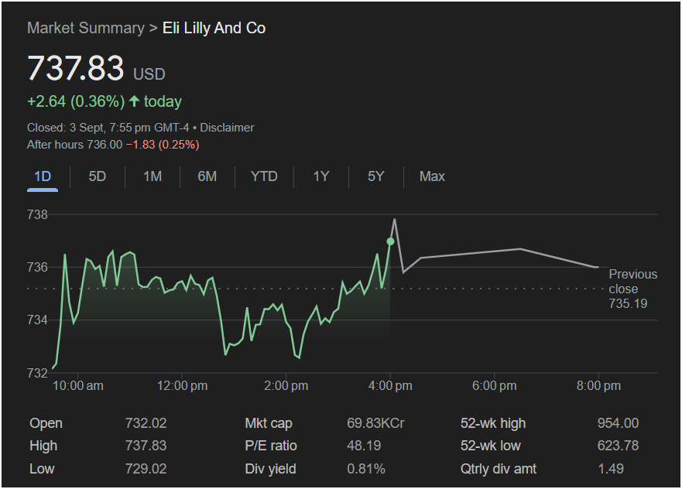Click the 6:00 pm axis label

coord(495,386)
